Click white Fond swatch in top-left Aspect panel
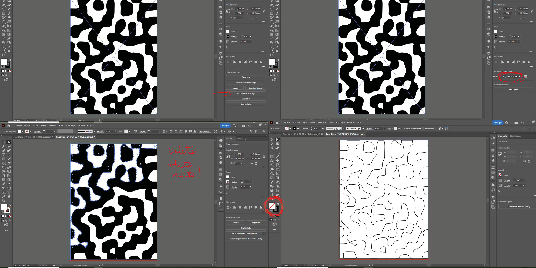This screenshot has height=268, width=536. pos(228,32)
